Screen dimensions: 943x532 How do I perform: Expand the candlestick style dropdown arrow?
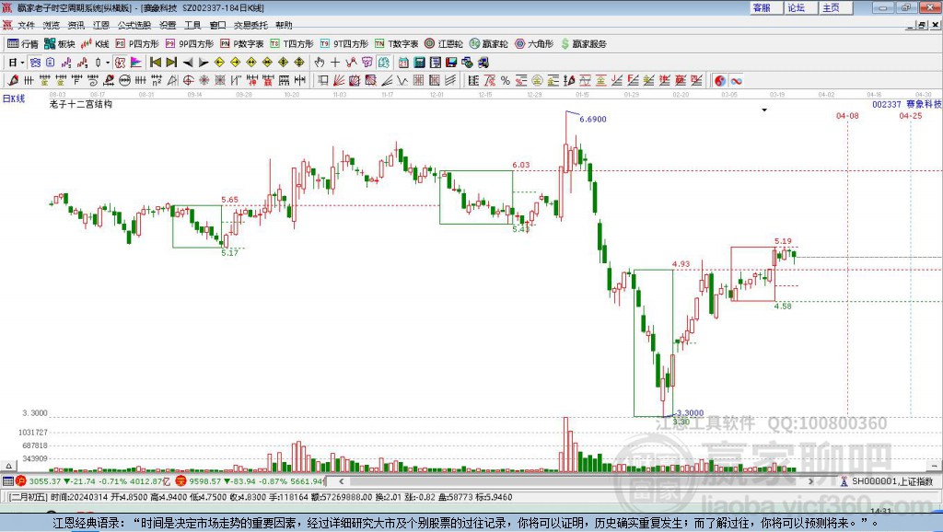point(108,63)
